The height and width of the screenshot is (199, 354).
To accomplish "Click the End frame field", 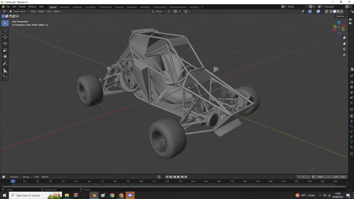I will [339, 177].
